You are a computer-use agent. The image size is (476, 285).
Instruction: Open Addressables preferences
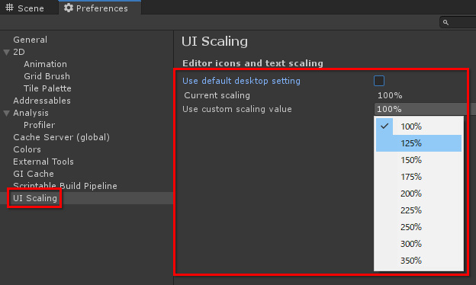point(42,101)
